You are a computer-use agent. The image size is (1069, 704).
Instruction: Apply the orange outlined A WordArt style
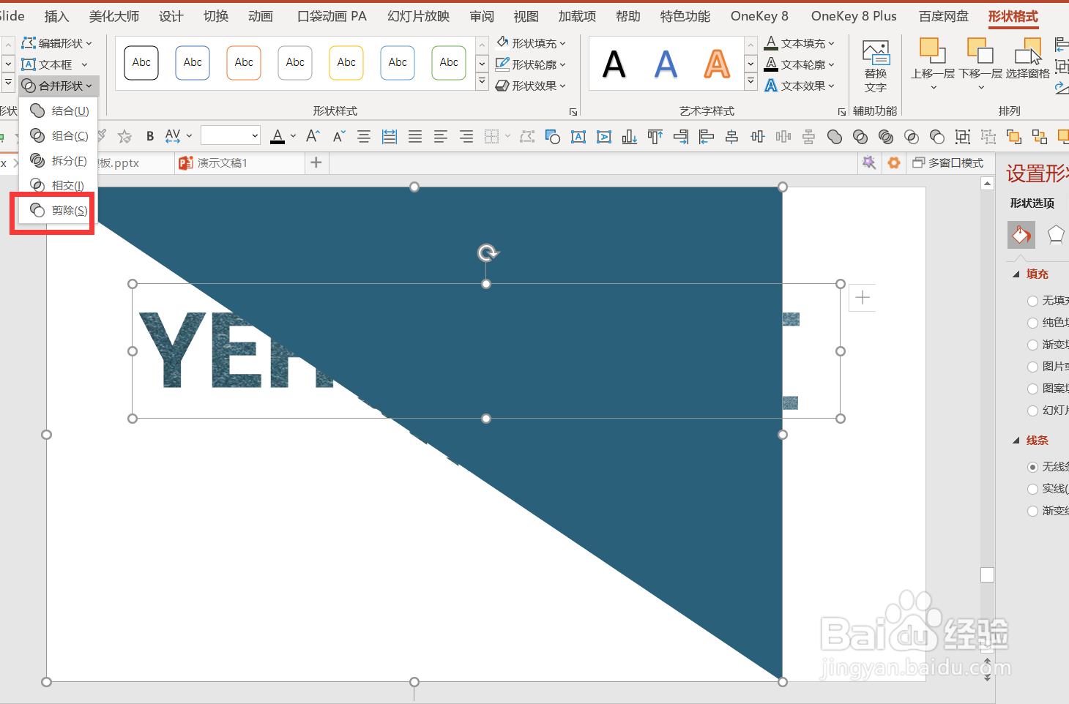717,64
